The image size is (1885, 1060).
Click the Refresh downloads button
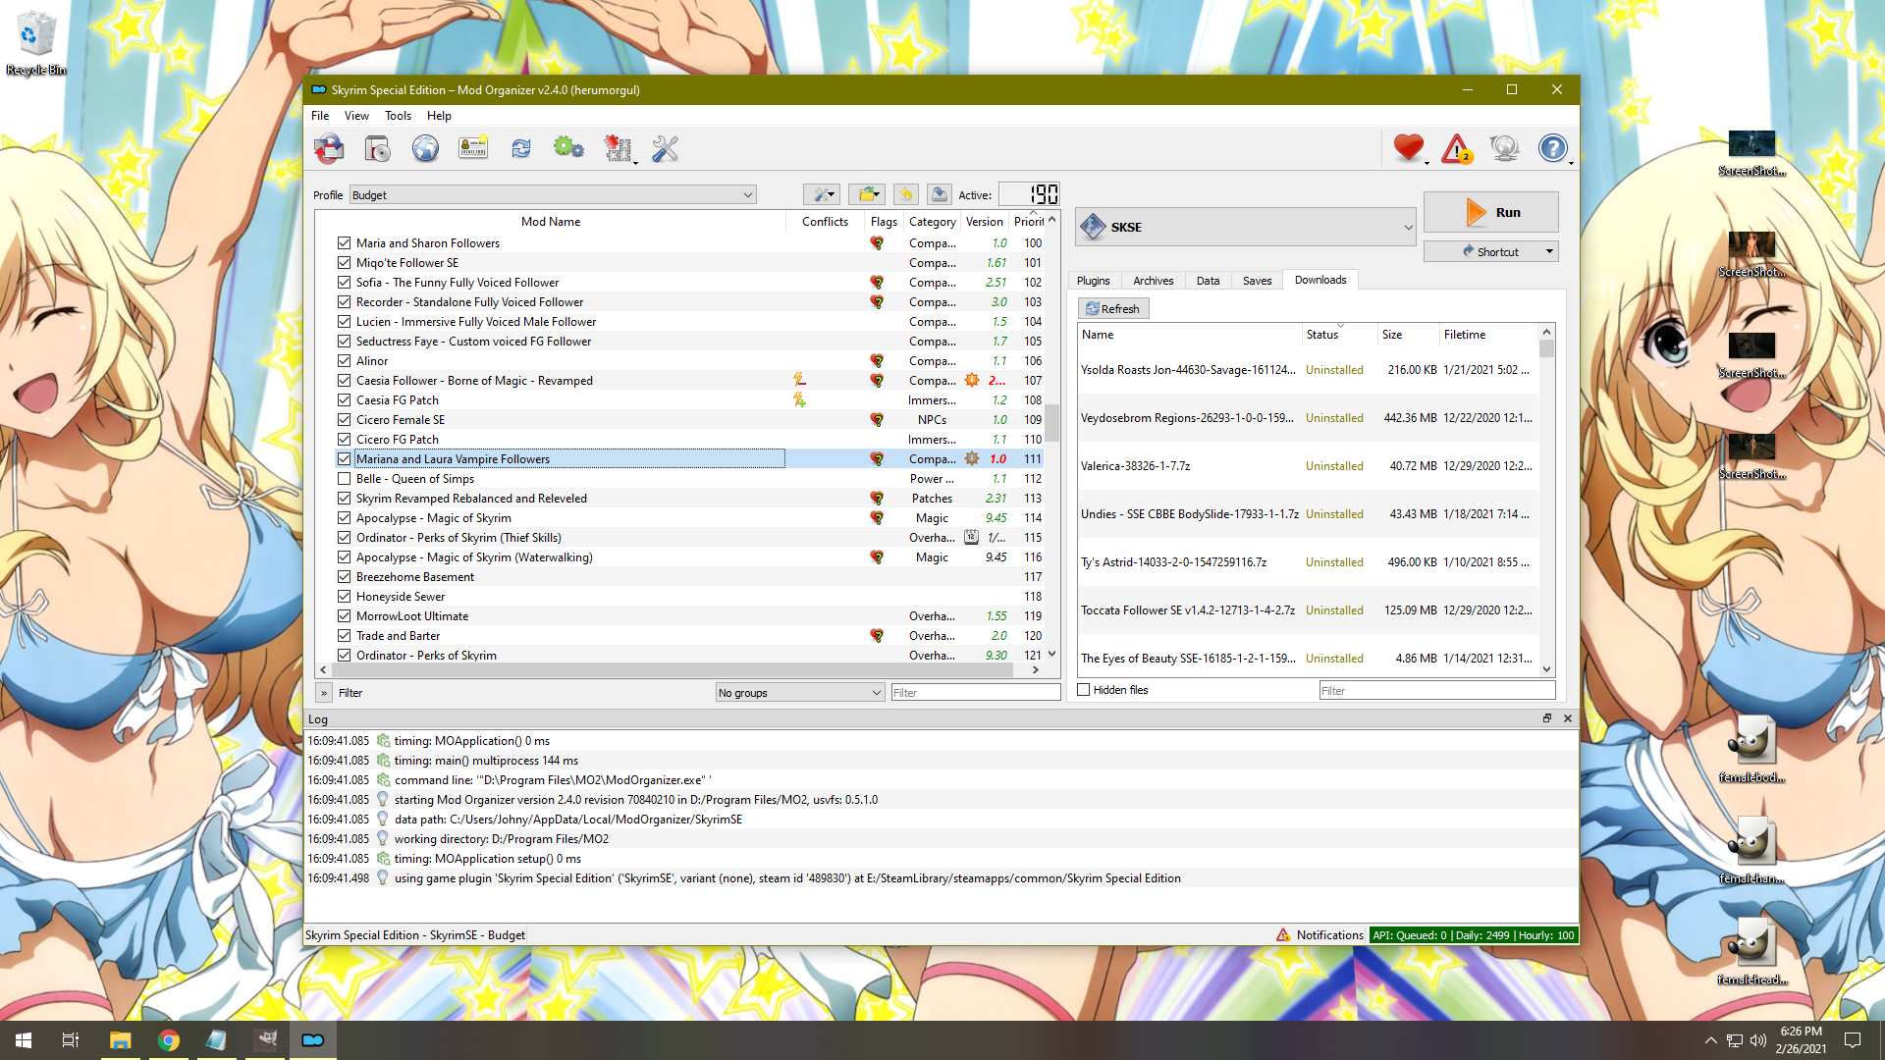1112,308
